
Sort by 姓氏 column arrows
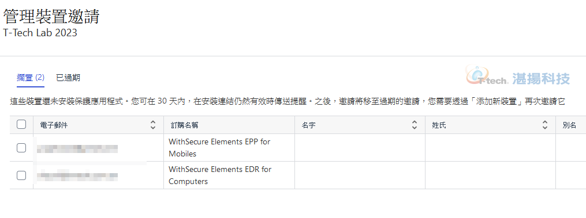[545, 125]
